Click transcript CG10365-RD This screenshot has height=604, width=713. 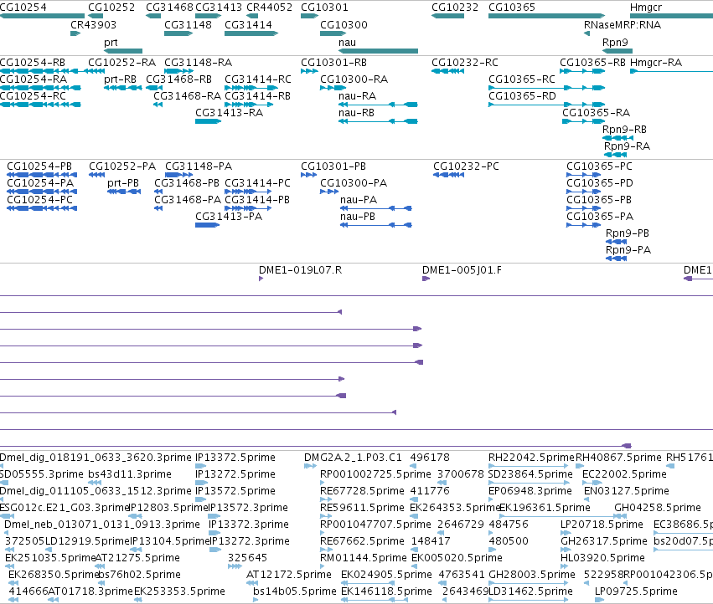pos(522,96)
